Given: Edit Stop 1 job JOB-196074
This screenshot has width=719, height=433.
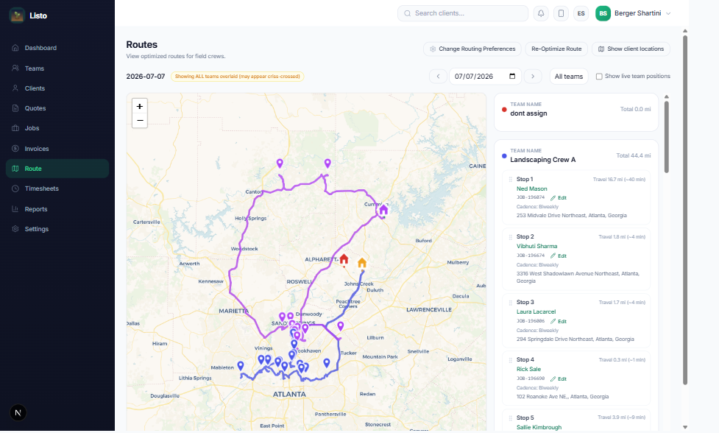Looking at the screenshot, I should (559, 197).
